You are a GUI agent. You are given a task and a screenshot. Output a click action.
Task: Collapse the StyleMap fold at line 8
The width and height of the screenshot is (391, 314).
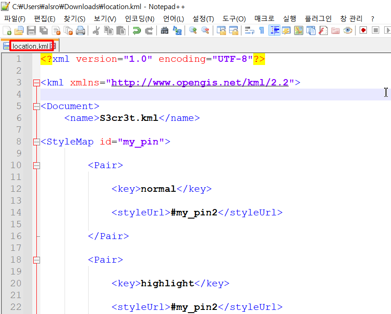[x=37, y=142]
